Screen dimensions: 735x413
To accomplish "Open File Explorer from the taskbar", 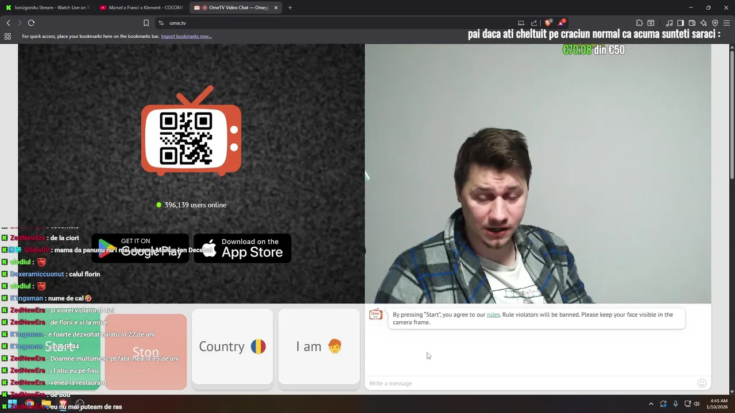I will point(46,404).
